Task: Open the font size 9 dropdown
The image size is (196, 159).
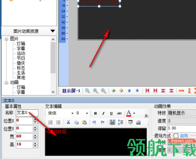Action: coord(87,113)
